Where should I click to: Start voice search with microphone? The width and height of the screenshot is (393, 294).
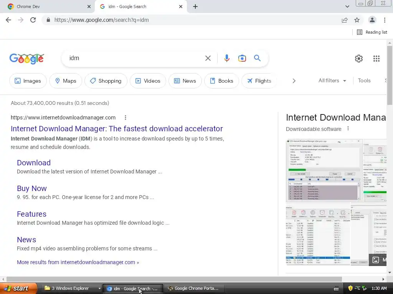point(226,58)
